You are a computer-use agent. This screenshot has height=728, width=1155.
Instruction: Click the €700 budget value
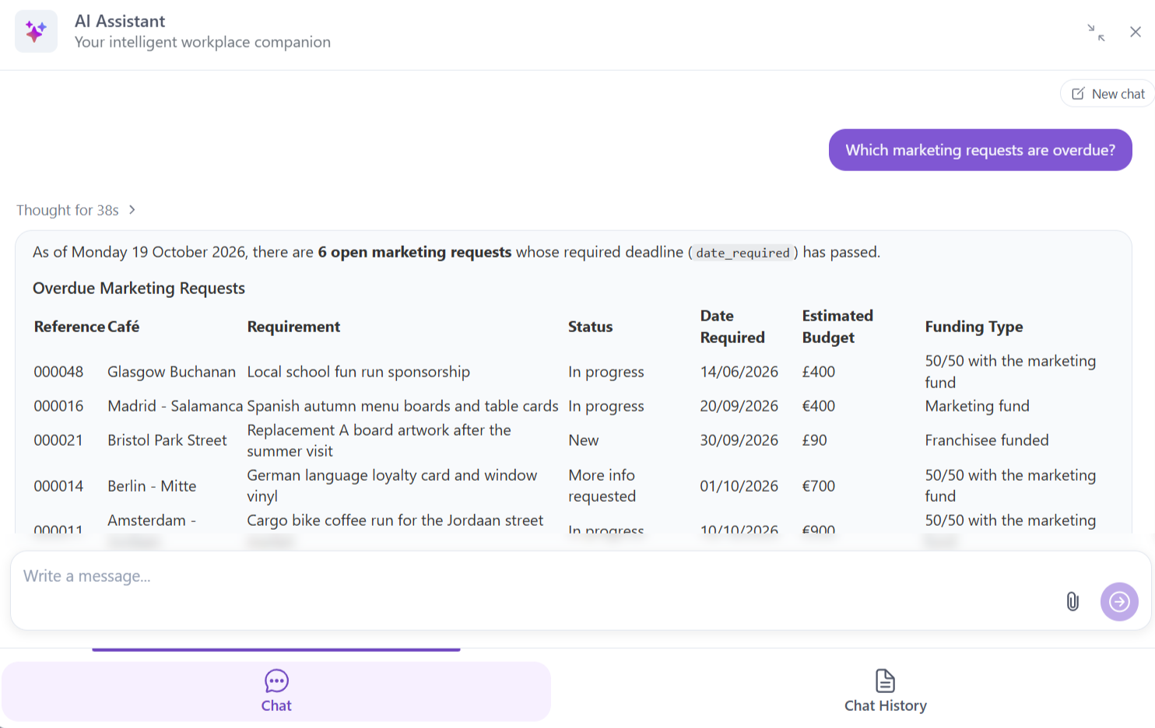point(818,486)
